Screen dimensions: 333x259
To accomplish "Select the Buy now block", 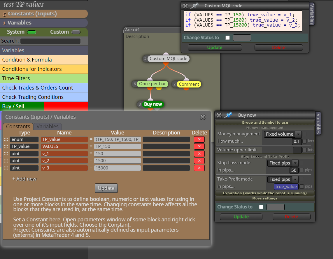I will tap(153, 104).
